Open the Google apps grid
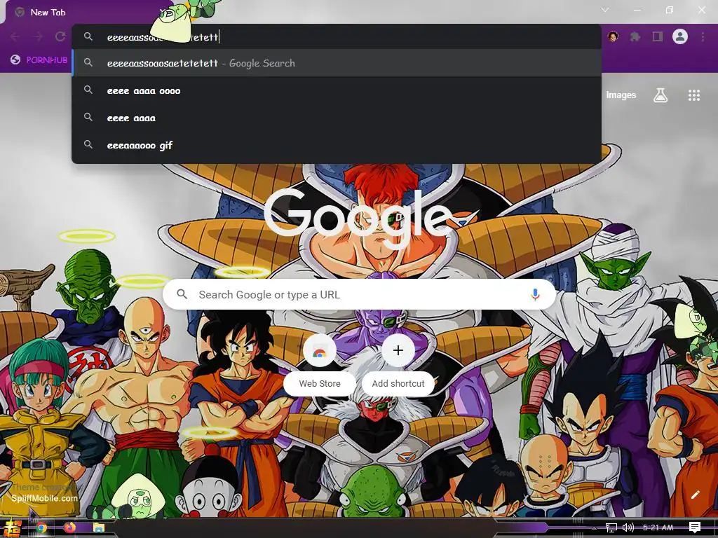The width and height of the screenshot is (718, 538). tap(693, 95)
